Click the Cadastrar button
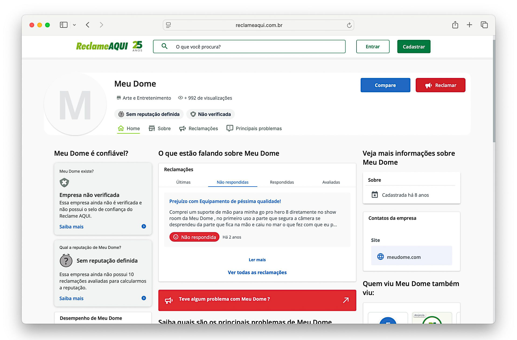The height and width of the screenshot is (340, 517). click(414, 47)
